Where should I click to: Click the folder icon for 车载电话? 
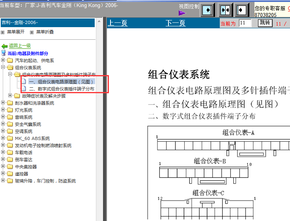click(x=10, y=153)
